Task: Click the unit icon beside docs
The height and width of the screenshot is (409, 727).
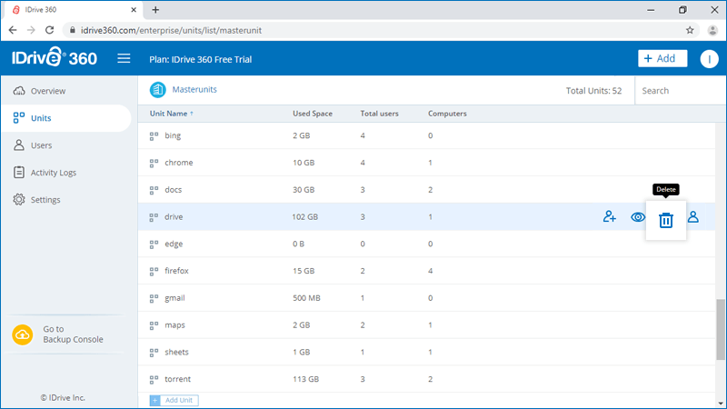Action: tap(154, 190)
